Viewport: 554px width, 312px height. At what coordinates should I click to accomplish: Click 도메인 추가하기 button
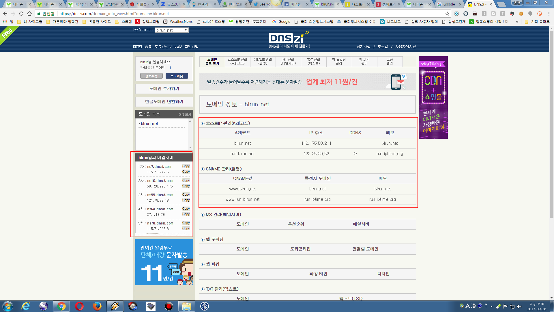point(164,89)
